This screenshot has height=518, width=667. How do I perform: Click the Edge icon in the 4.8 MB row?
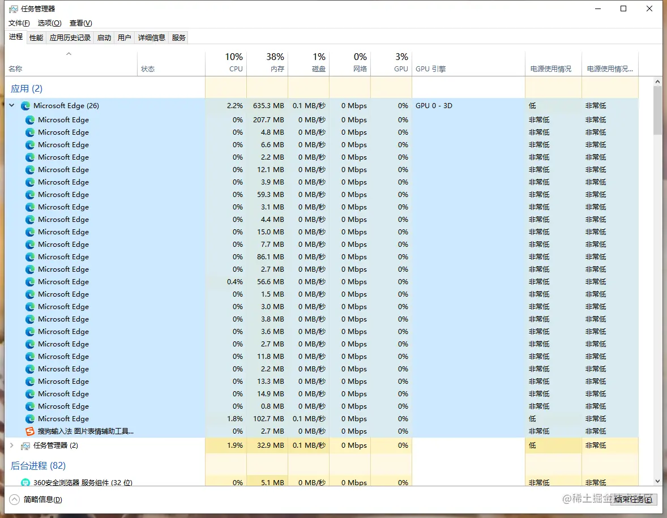pos(30,132)
